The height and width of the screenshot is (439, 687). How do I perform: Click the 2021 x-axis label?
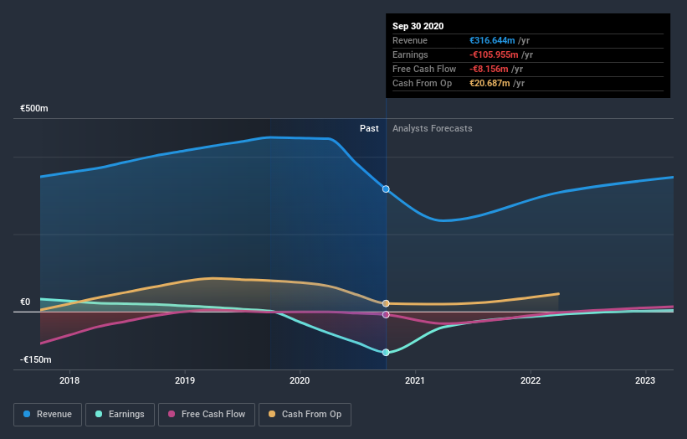415,380
